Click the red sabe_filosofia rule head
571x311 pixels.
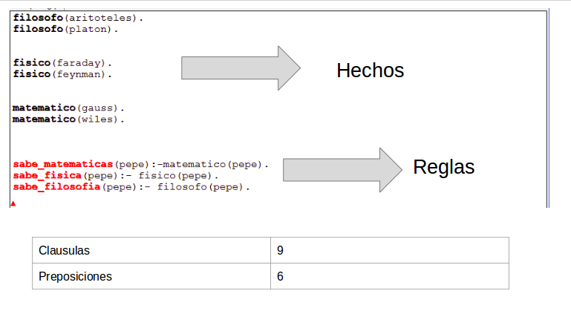pyautogui.click(x=56, y=188)
